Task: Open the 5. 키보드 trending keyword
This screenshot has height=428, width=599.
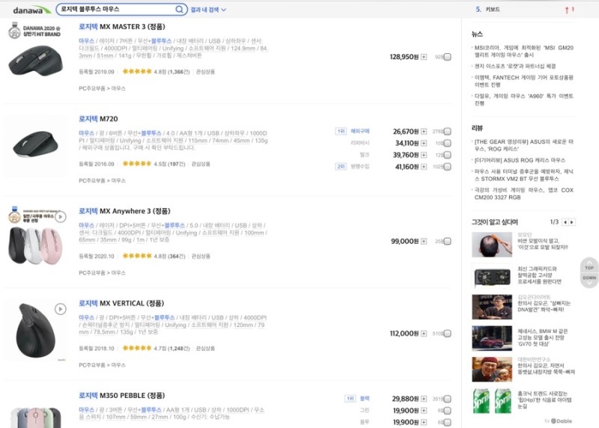Action: pyautogui.click(x=488, y=10)
